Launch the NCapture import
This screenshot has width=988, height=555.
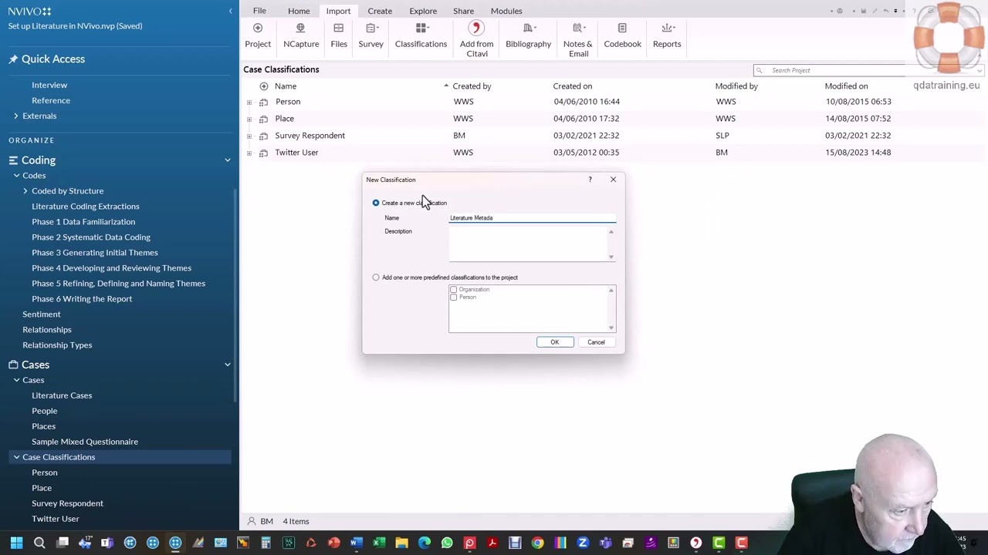click(x=301, y=35)
